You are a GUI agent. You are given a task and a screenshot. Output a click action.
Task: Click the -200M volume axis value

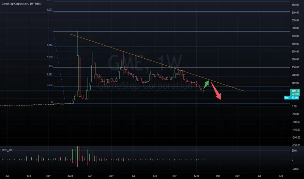295,169
